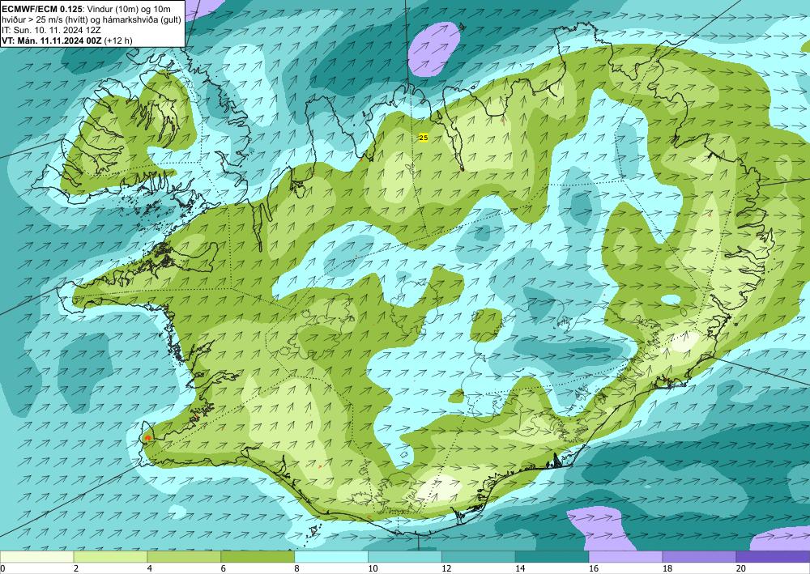The width and height of the screenshot is (810, 574).
Task: Click the purple strong-wind blob off north coast
Action: click(434, 49)
